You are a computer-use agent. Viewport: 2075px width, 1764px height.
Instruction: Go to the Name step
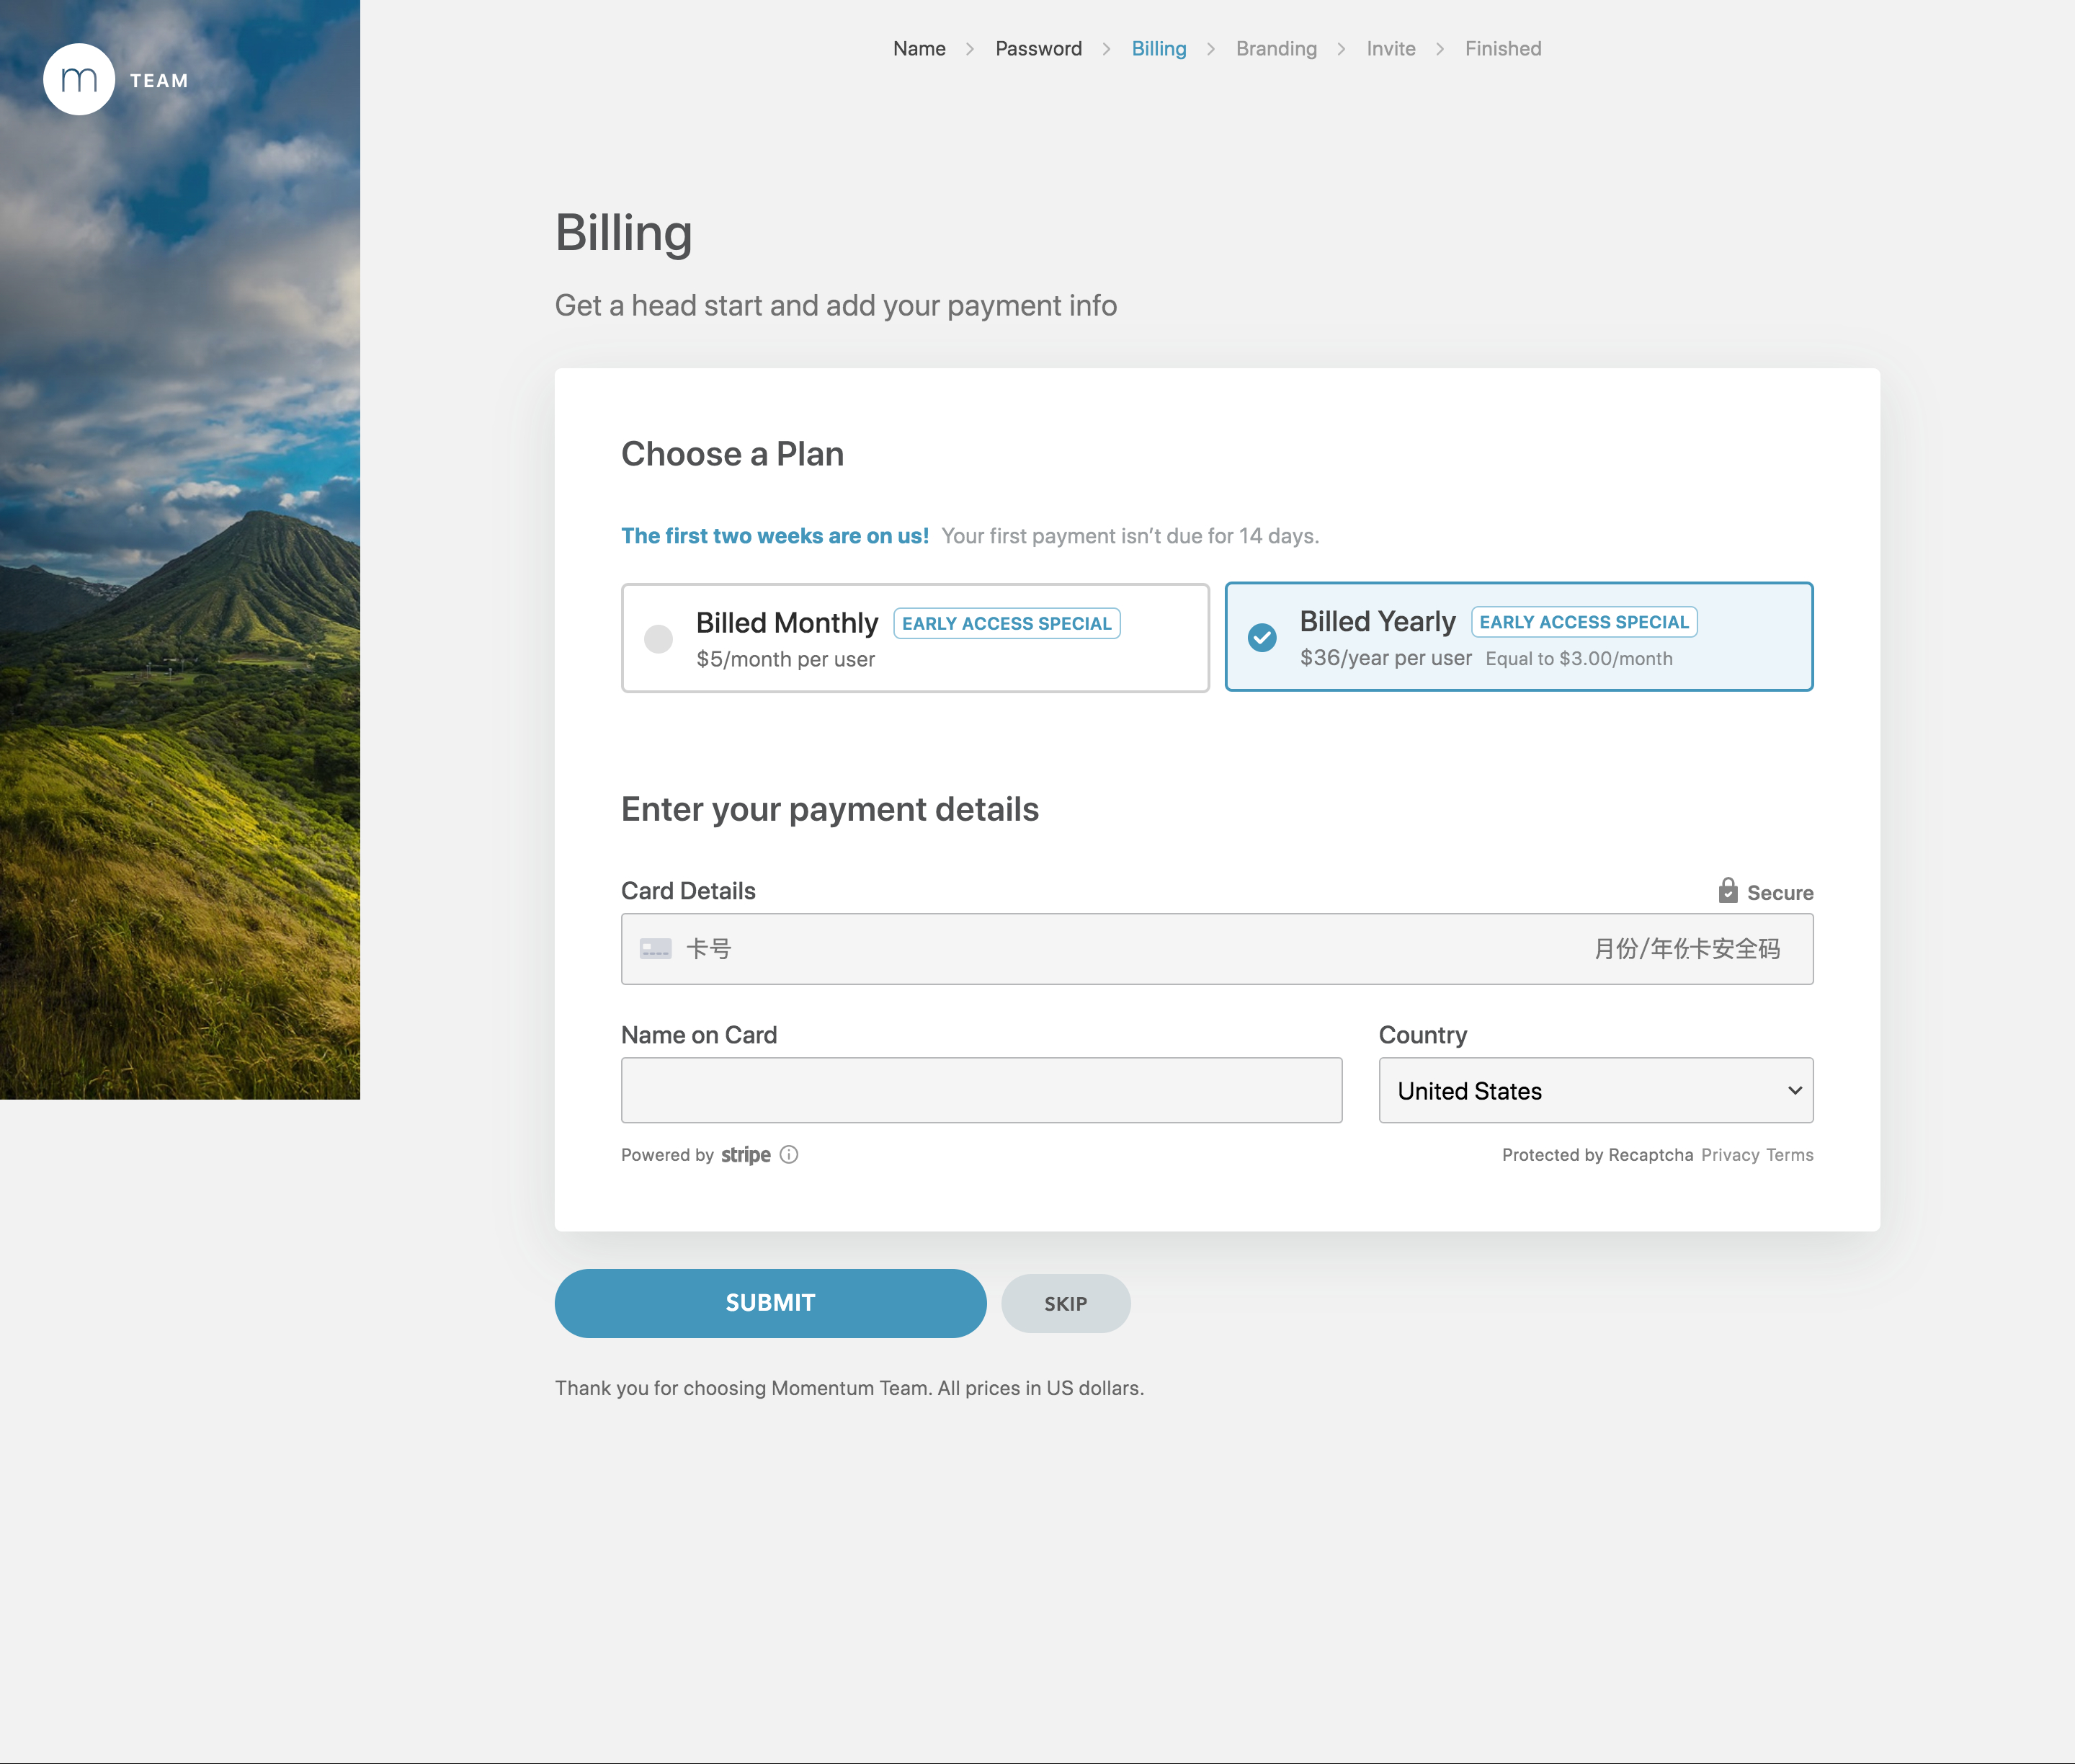pyautogui.click(x=919, y=48)
